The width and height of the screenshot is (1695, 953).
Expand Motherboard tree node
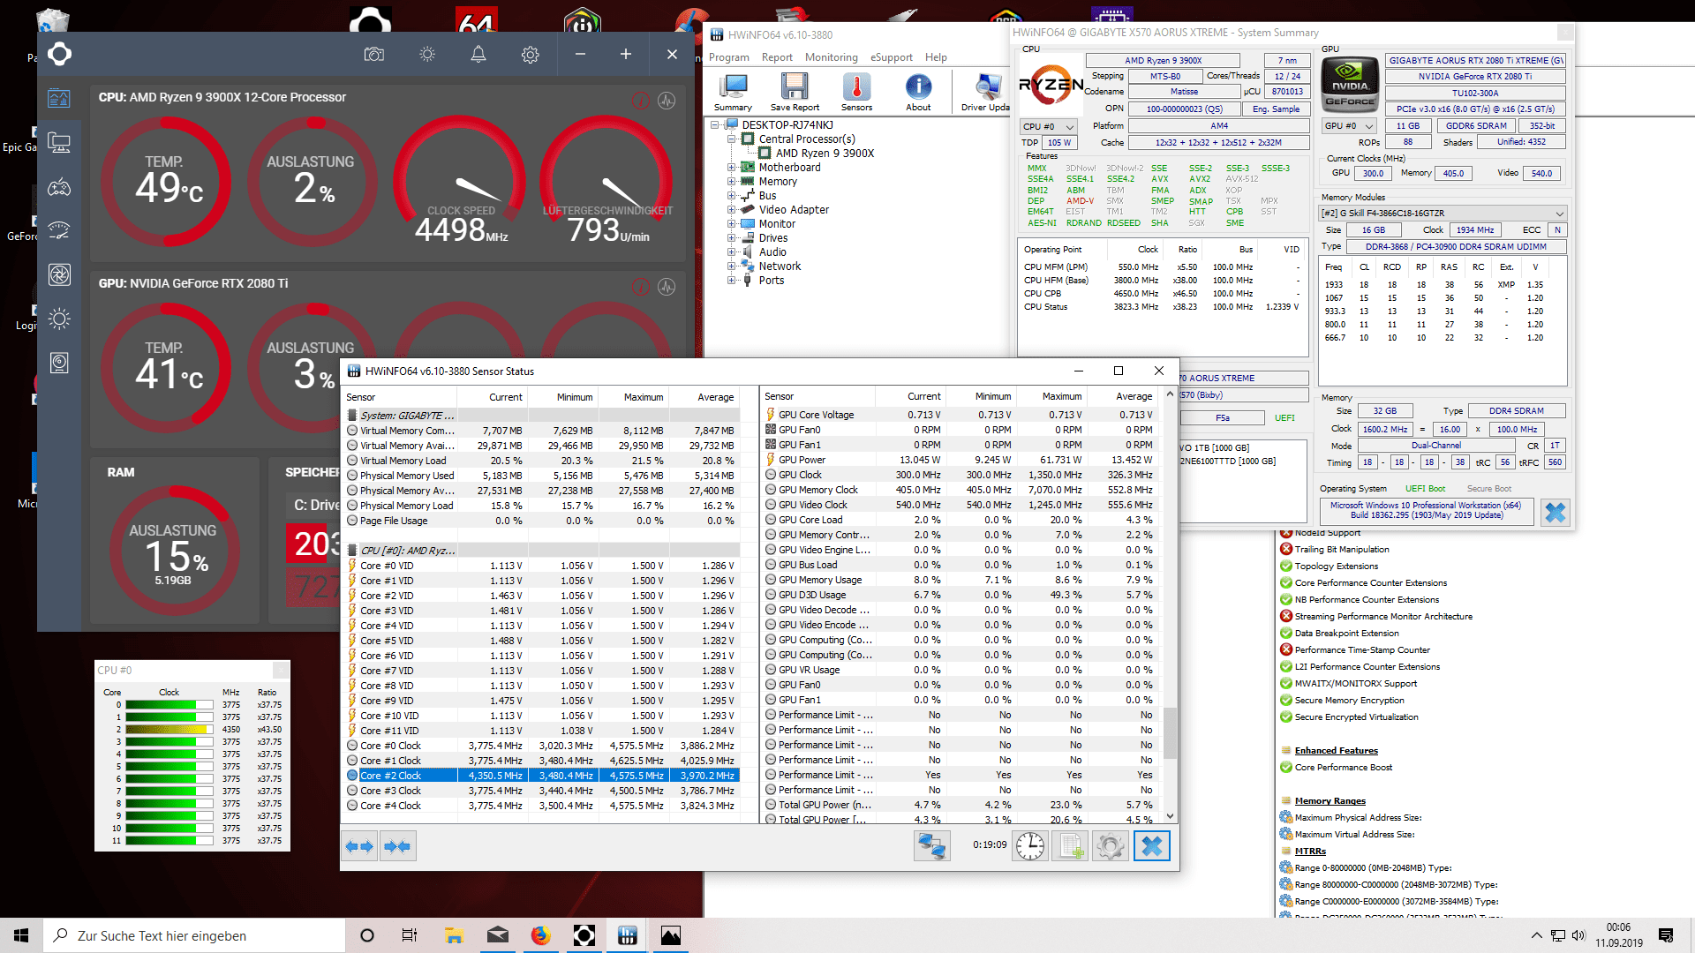tap(731, 168)
